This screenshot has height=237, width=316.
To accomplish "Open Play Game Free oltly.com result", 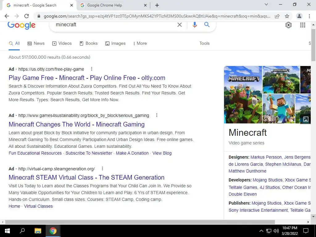I will [87, 78].
